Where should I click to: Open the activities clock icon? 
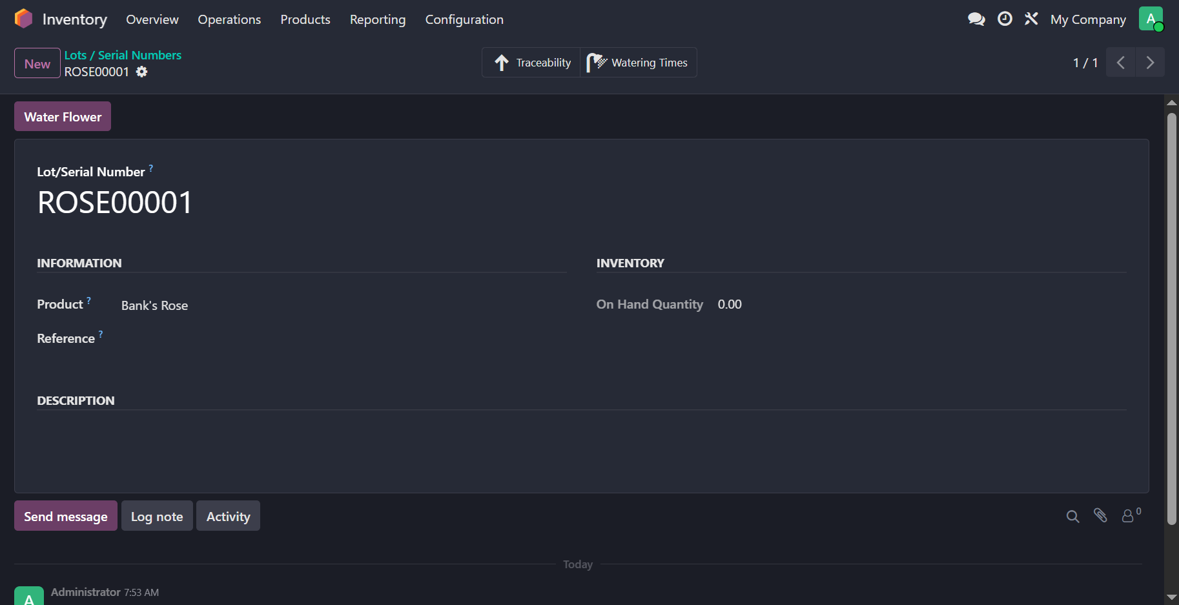click(x=1005, y=19)
